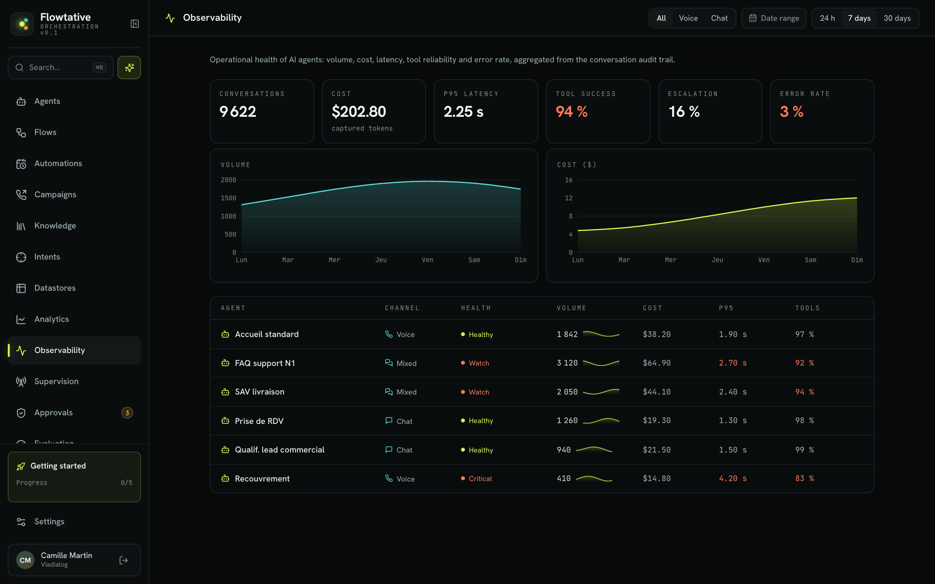The width and height of the screenshot is (935, 584).
Task: Open the Getting started card
Action: pyautogui.click(x=74, y=477)
